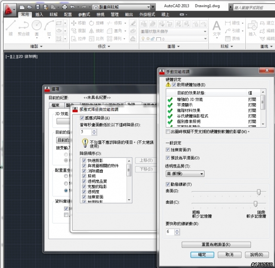Click Help (說明 H) in Manual Performance Tuning

coord(257,255)
